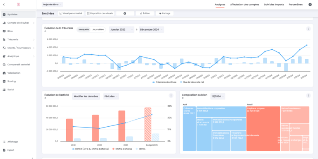Collapse the sidebar with bottom chevron

[x=32, y=158]
